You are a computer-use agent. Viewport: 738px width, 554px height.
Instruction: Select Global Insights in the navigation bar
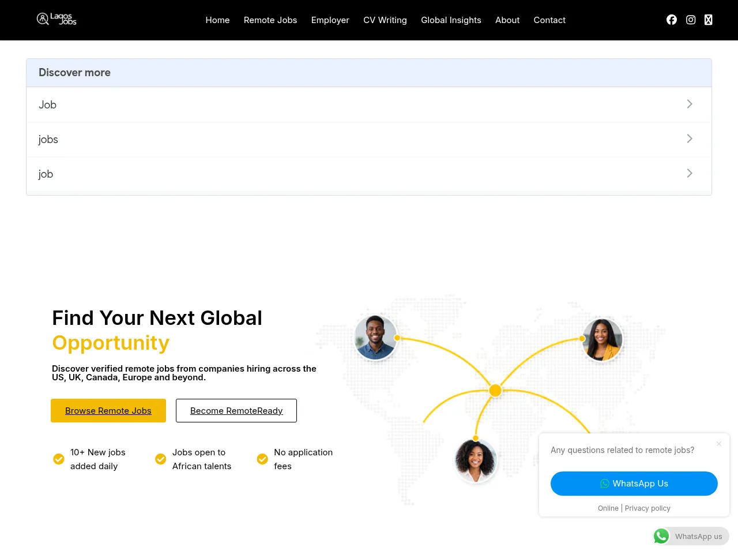point(451,20)
